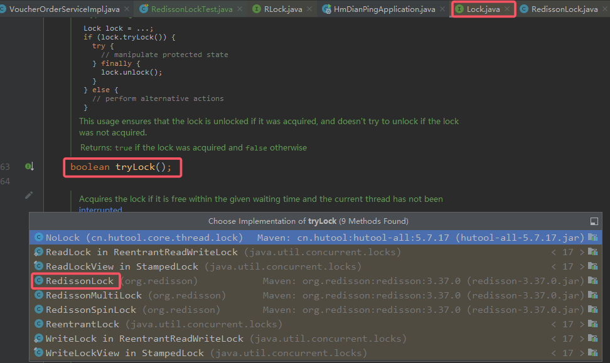
Task: Click the RedissonLock class icon in list
Action: point(38,280)
